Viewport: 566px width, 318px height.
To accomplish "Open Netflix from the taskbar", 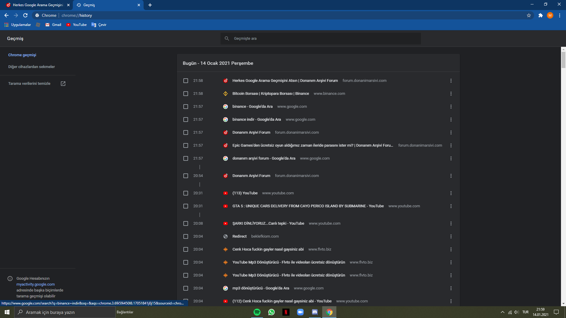I will [286, 312].
